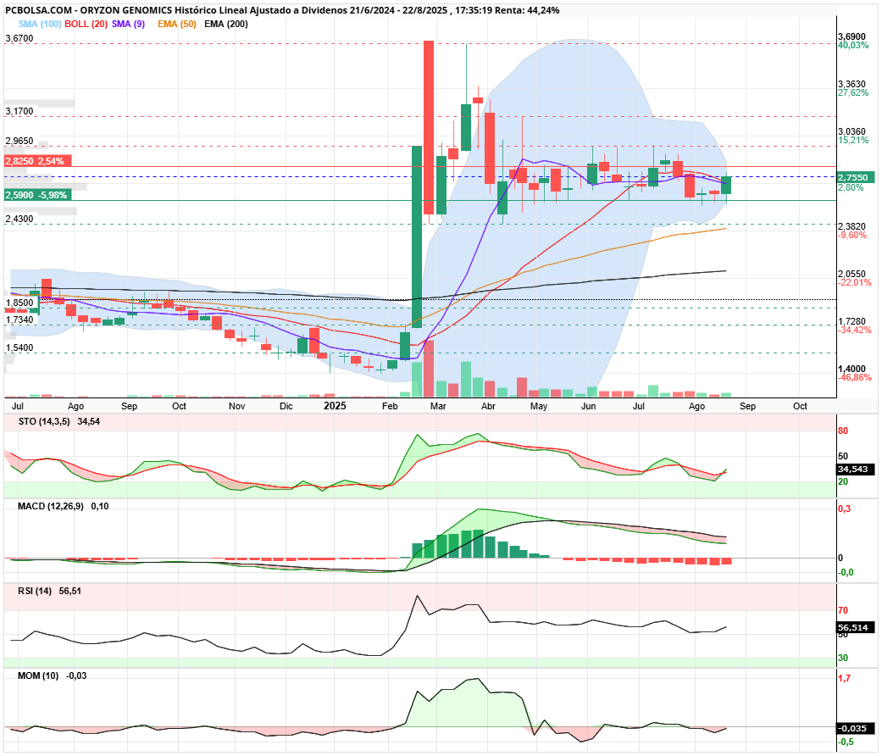
Task: Click the -9,60% right axis percentage
Action: pos(852,235)
